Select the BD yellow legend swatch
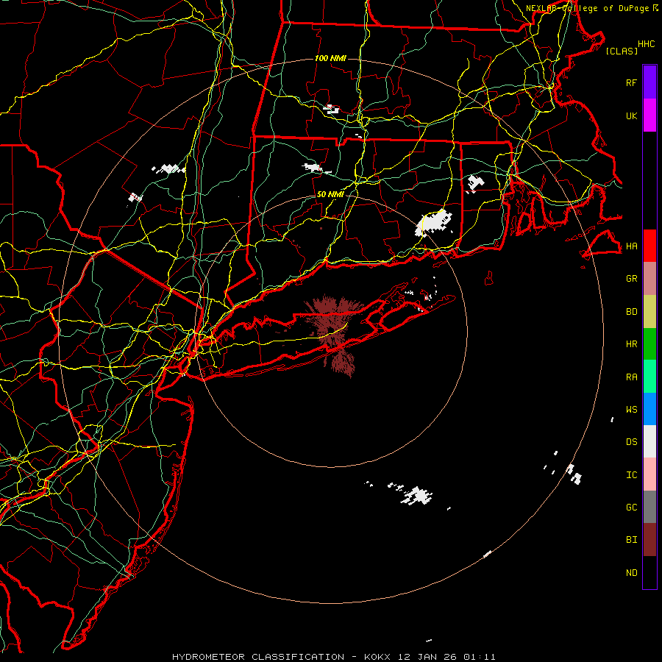 point(649,312)
